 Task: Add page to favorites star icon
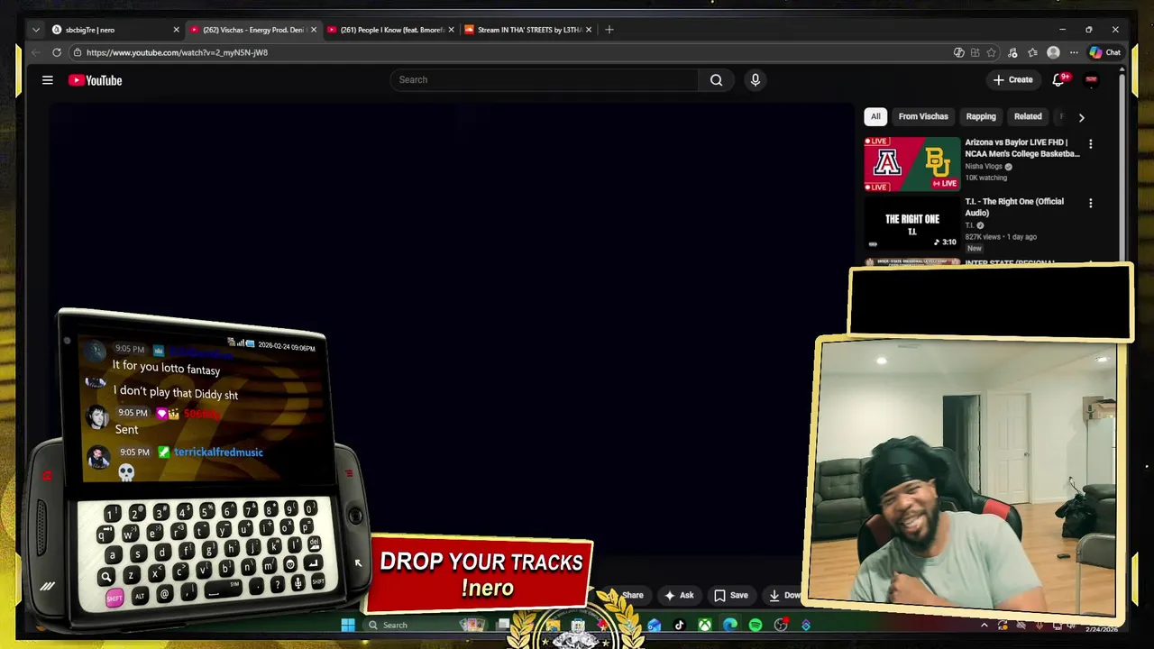pos(992,52)
